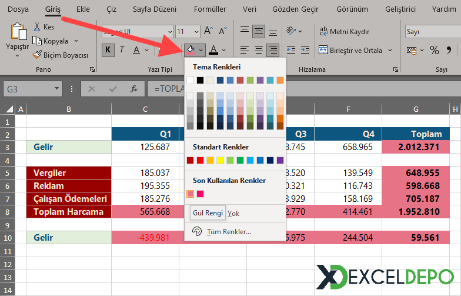
Task: Toggle center text alignment
Action: pos(259,50)
